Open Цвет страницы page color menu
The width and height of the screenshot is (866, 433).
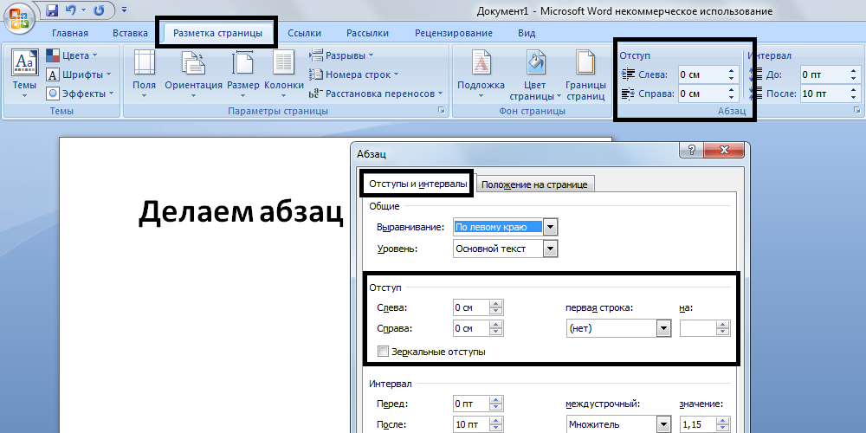[534, 74]
